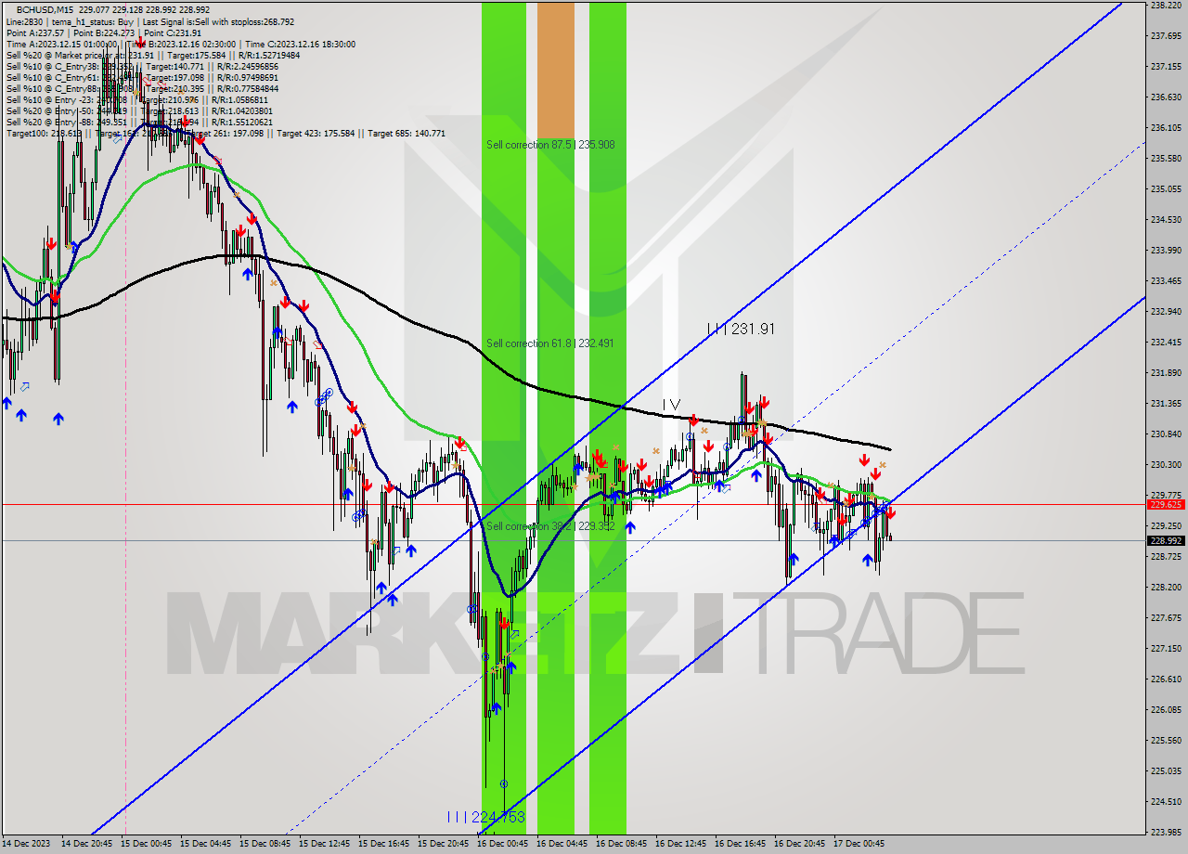The height and width of the screenshot is (854, 1188).
Task: Select the '| | | 231.91' wave label
Action: pyautogui.click(x=740, y=329)
